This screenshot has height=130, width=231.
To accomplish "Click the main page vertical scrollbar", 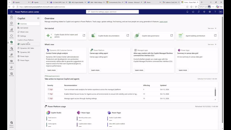I will point(222,70).
